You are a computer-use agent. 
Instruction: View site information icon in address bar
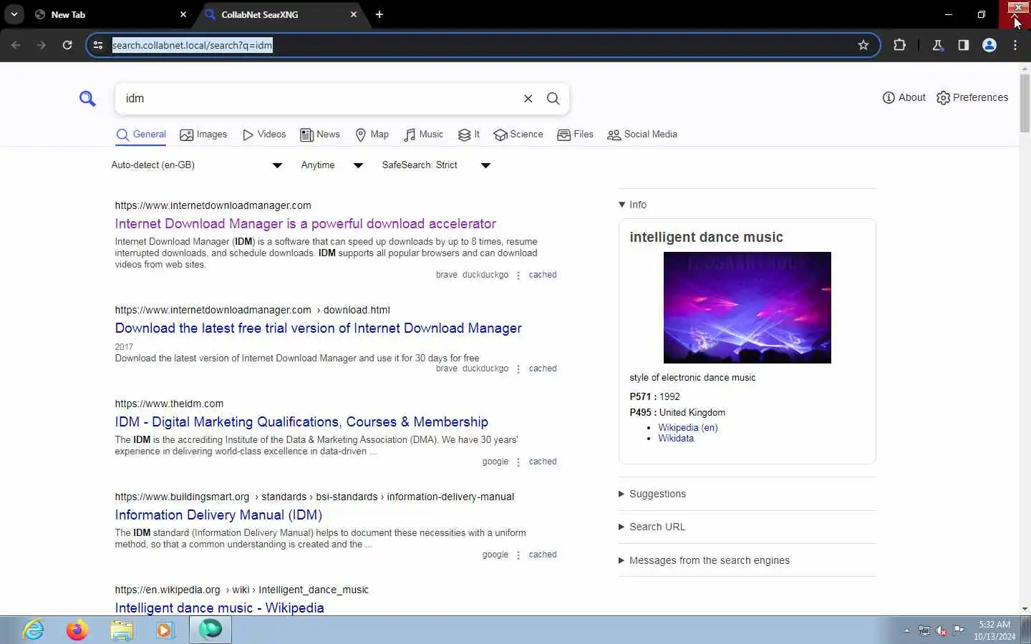98,45
